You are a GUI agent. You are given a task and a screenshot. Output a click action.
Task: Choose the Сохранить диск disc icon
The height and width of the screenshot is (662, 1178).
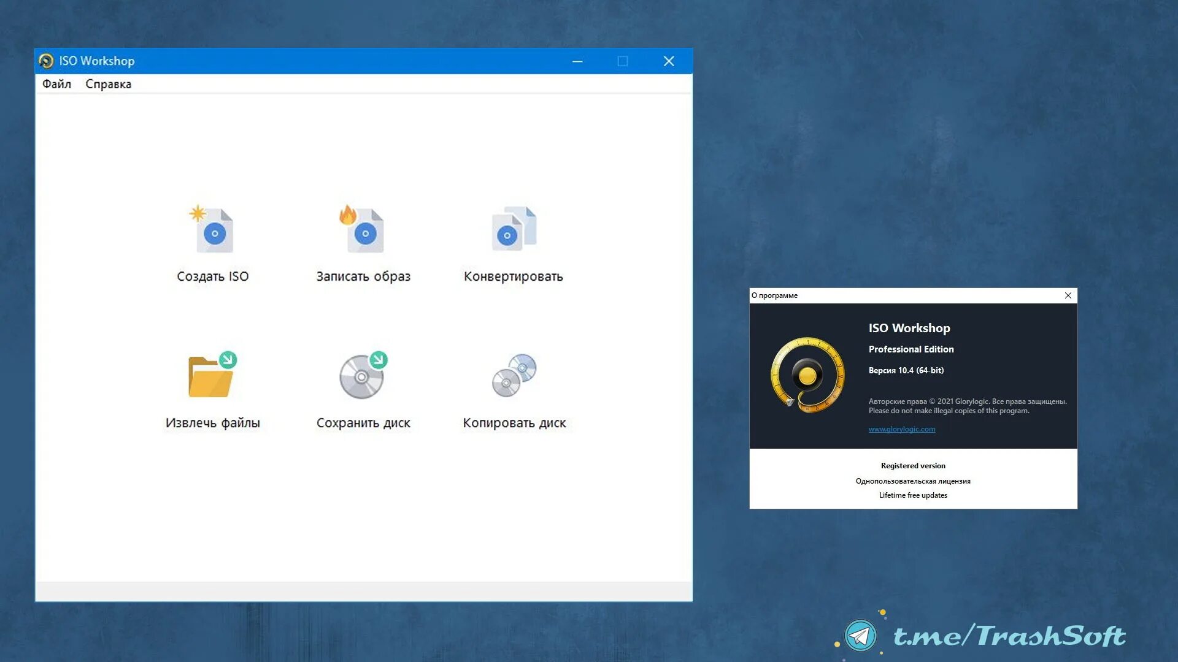(363, 375)
